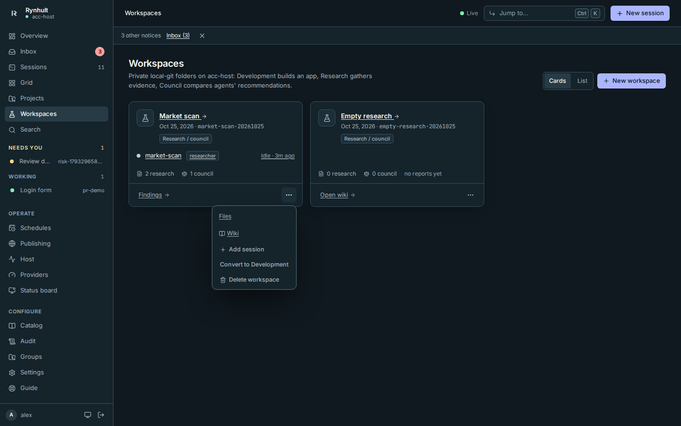Open Publishing under Operate
This screenshot has height=426, width=681.
click(x=56, y=244)
